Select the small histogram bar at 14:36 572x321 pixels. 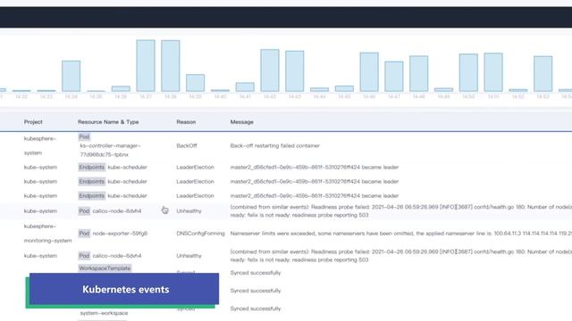121,89
